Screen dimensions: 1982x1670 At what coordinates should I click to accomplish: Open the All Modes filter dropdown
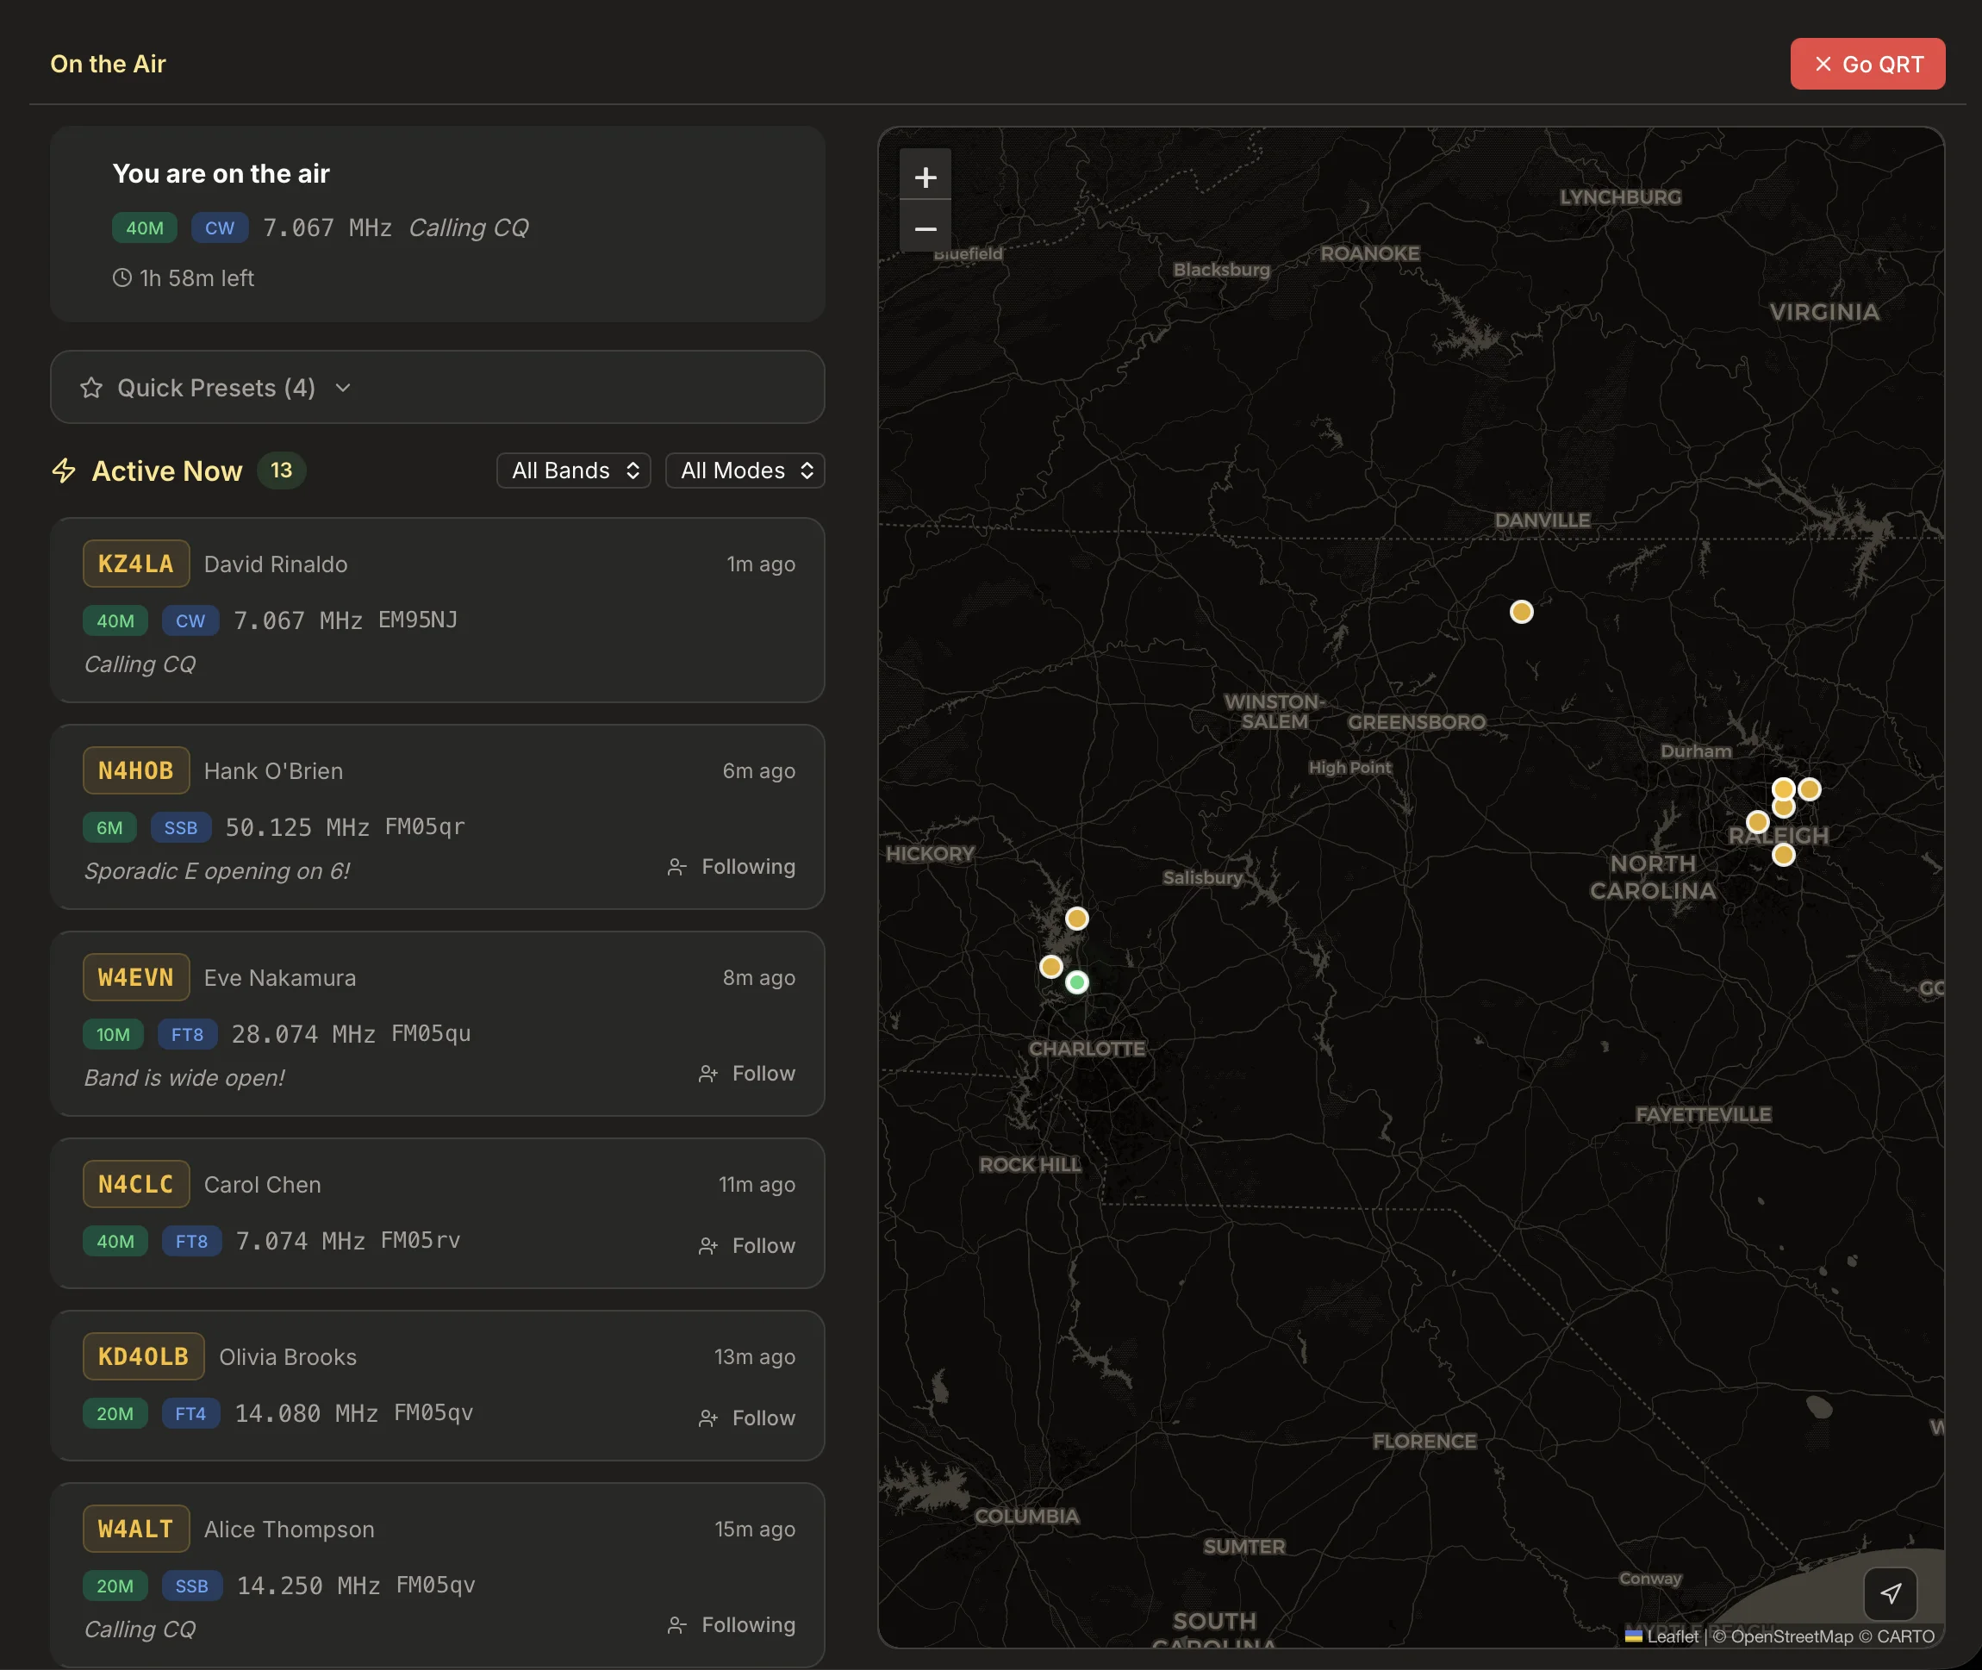[x=744, y=470]
